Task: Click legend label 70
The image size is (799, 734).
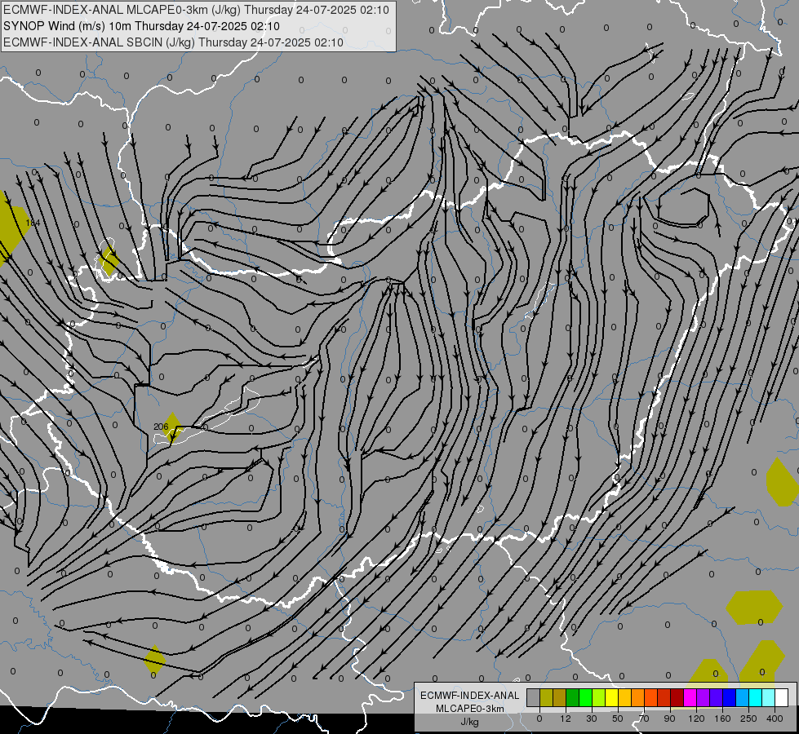Action: (x=644, y=719)
